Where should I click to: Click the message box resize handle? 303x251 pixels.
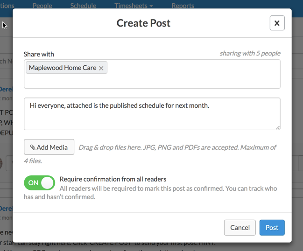[x=278, y=127]
